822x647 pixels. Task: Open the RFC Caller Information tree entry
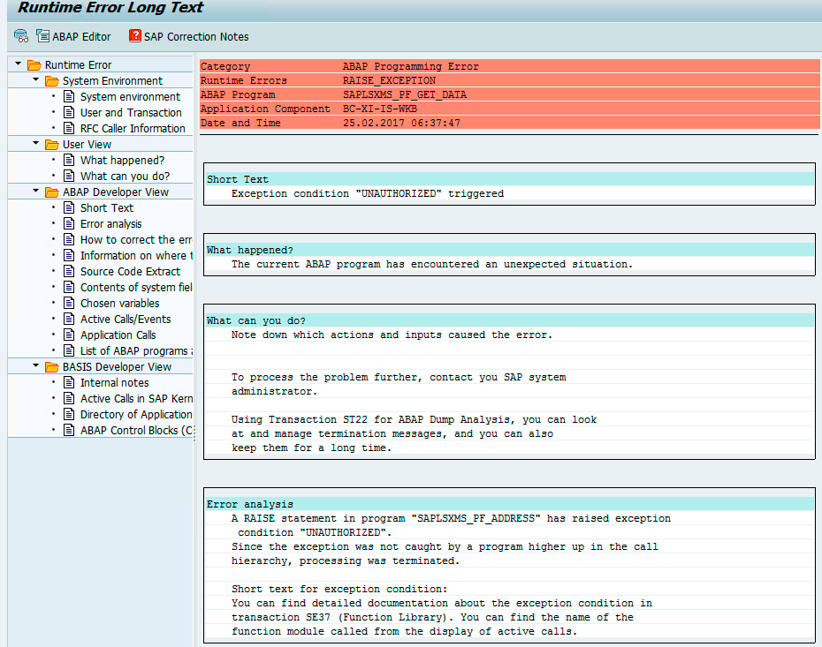[133, 128]
